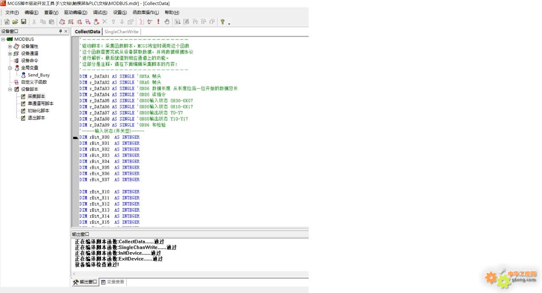Click output line mentioning CollectData
This screenshot has height=293, width=542.
[x=119, y=242]
